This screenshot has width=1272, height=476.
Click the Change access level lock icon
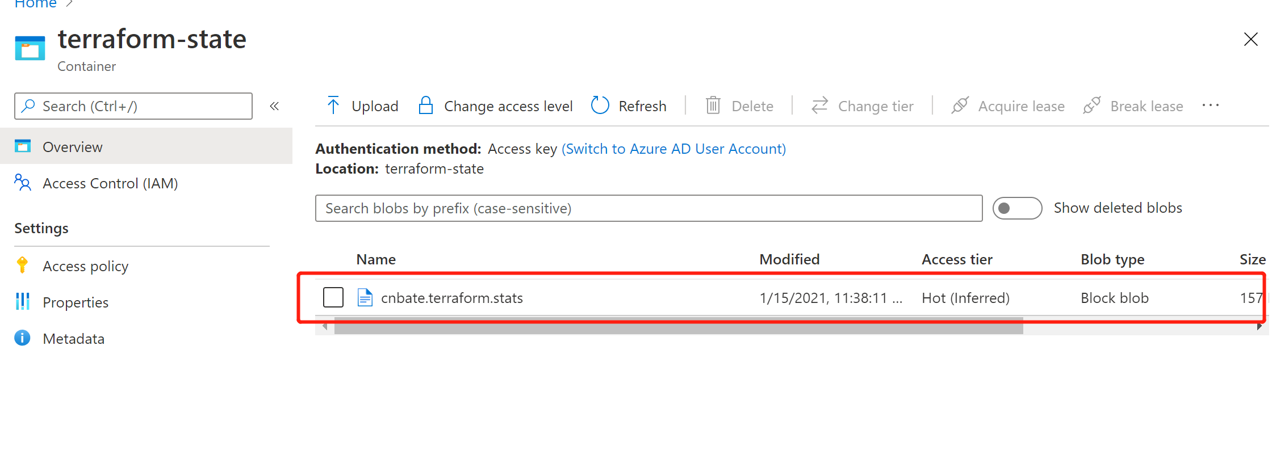pos(425,106)
